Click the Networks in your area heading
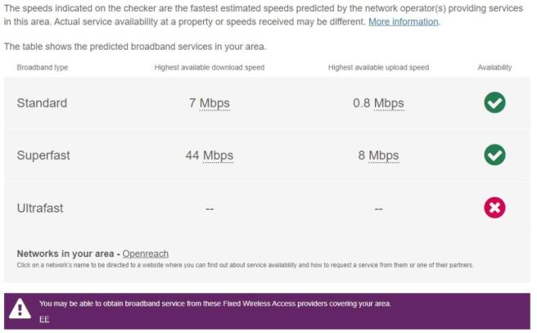The height and width of the screenshot is (333, 537). pyautogui.click(x=65, y=254)
